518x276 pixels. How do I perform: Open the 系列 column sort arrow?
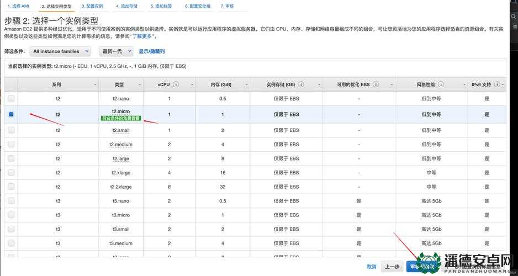click(95, 85)
